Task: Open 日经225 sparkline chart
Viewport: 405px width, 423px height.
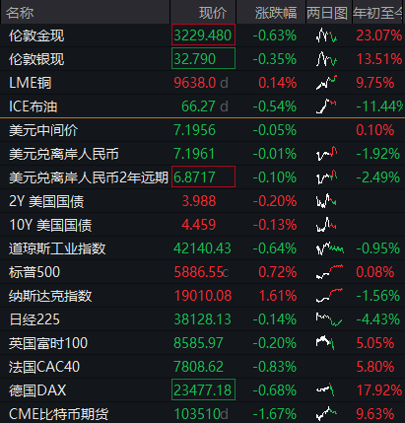Action: [329, 319]
